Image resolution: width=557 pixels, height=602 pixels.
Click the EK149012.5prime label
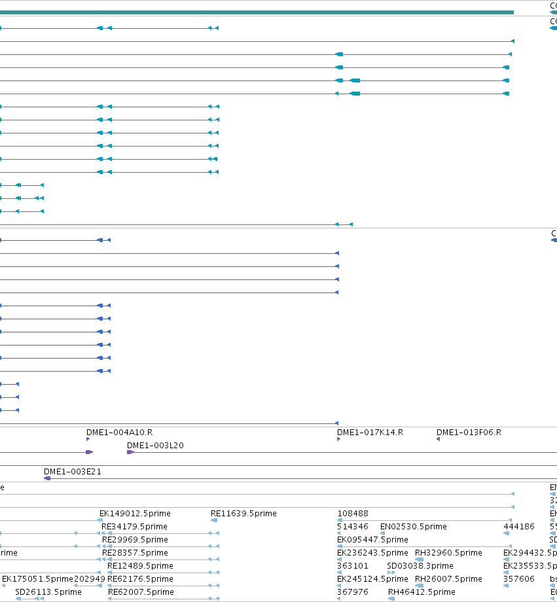(135, 513)
